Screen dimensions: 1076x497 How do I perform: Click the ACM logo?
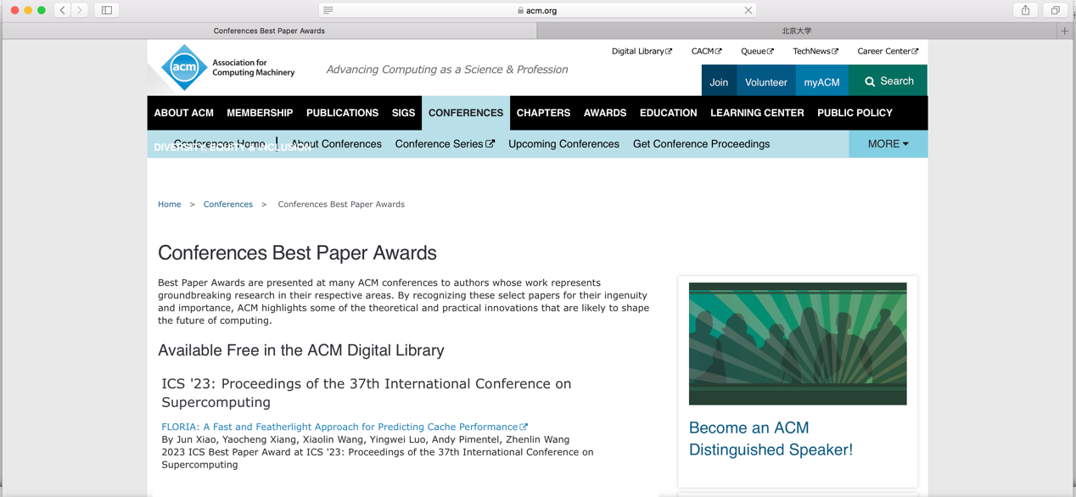pyautogui.click(x=184, y=68)
